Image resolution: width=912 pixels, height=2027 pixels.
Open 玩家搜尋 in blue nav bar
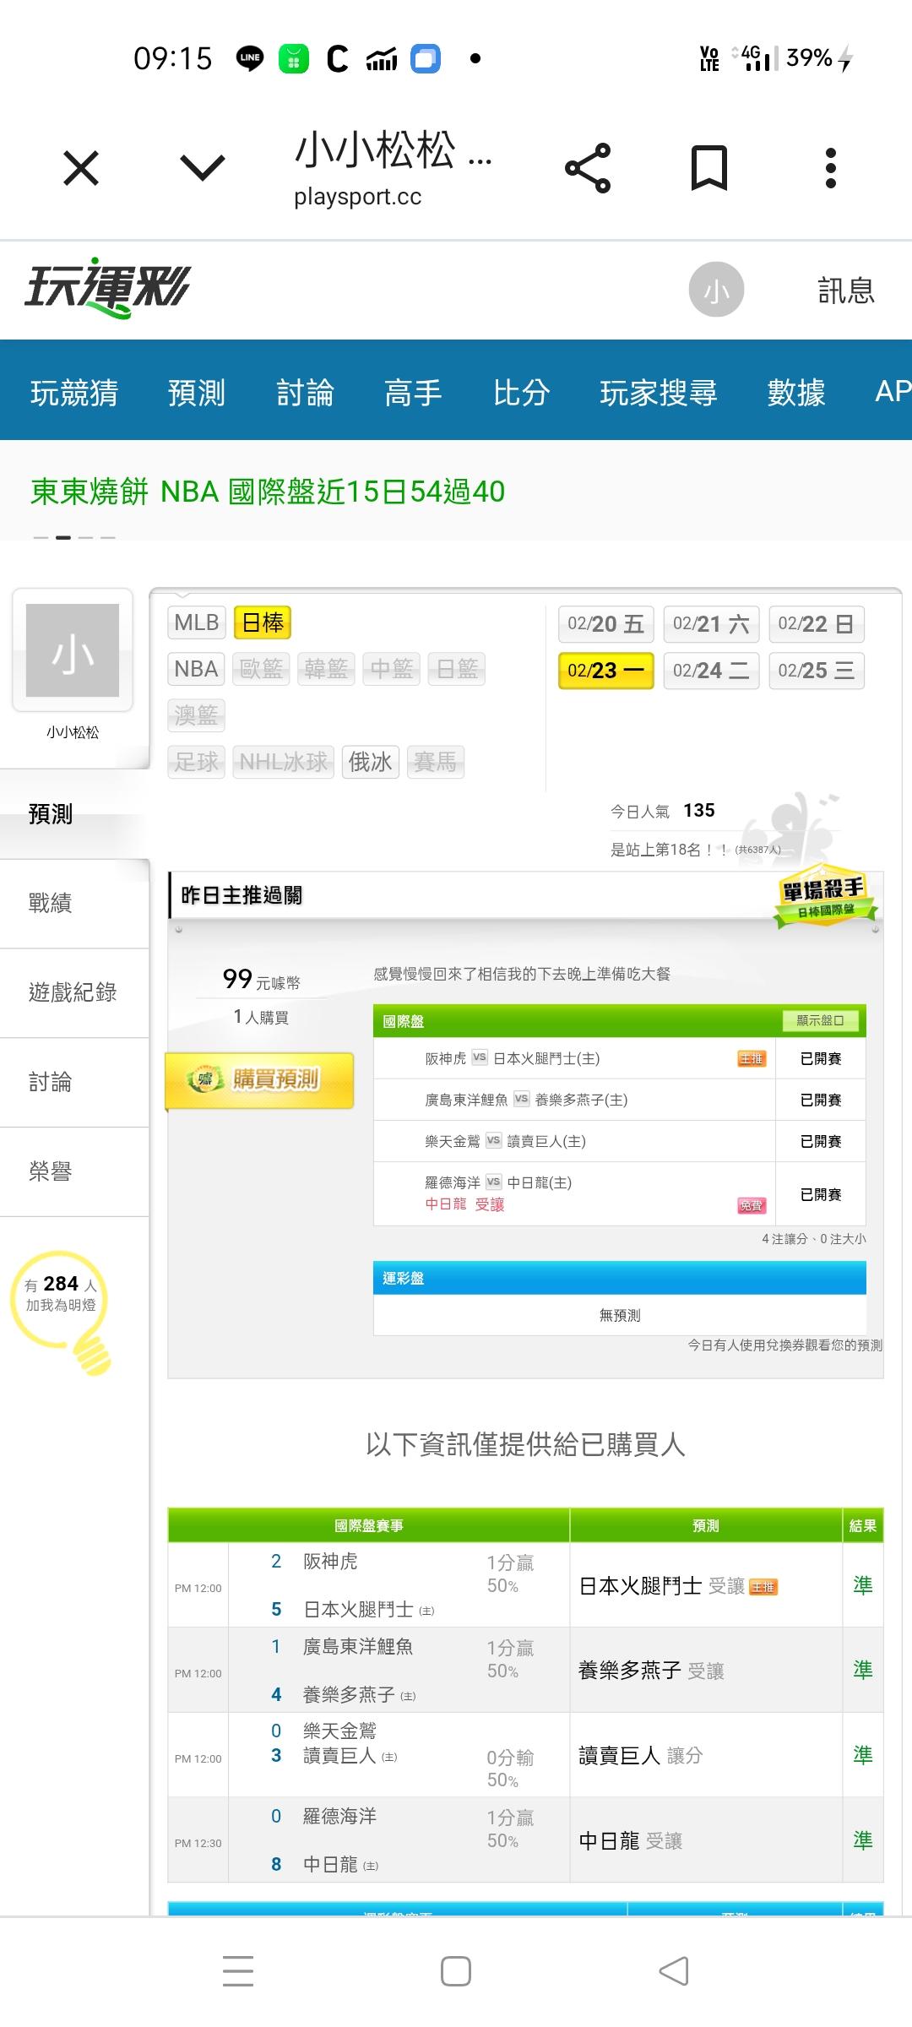pos(659,392)
